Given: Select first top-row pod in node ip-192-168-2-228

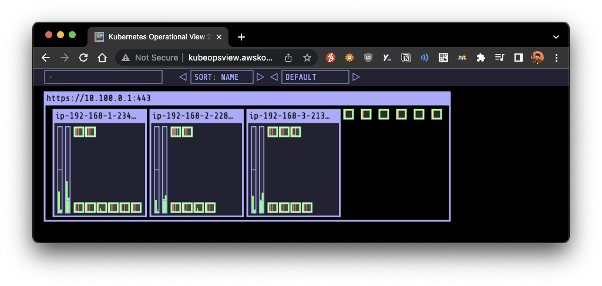Looking at the screenshot, I should pos(176,132).
